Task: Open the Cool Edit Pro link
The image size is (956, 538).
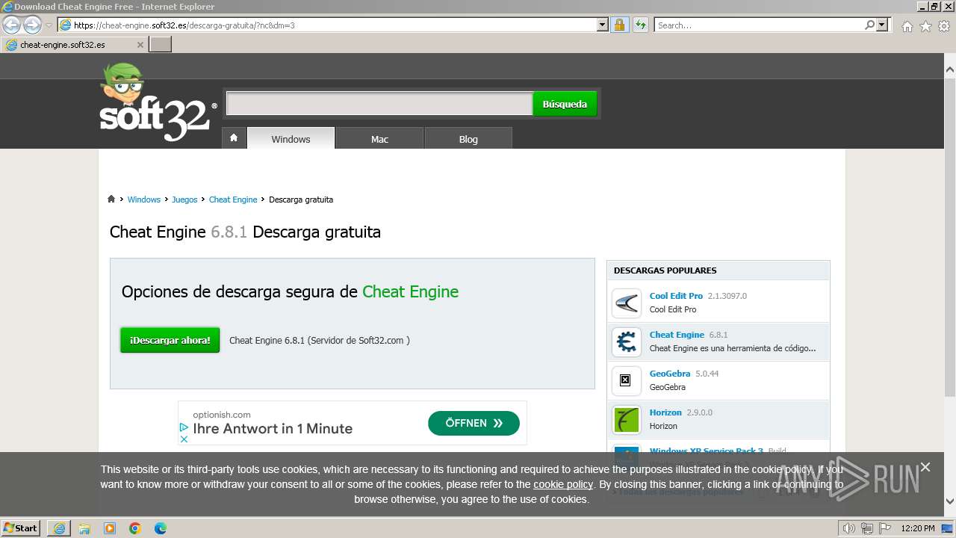Action: (x=676, y=296)
